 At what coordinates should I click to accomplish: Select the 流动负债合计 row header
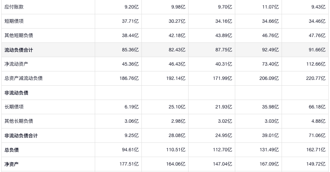[x=19, y=50]
